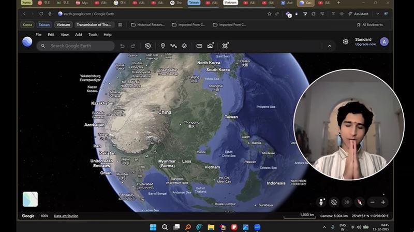414x232 pixels.
Task: Open Transmission of Tho... bookmark
Action: 94,25
